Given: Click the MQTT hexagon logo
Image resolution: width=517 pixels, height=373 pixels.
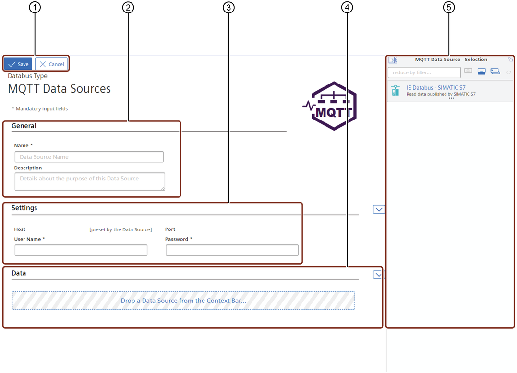Looking at the screenshot, I should click(x=331, y=106).
